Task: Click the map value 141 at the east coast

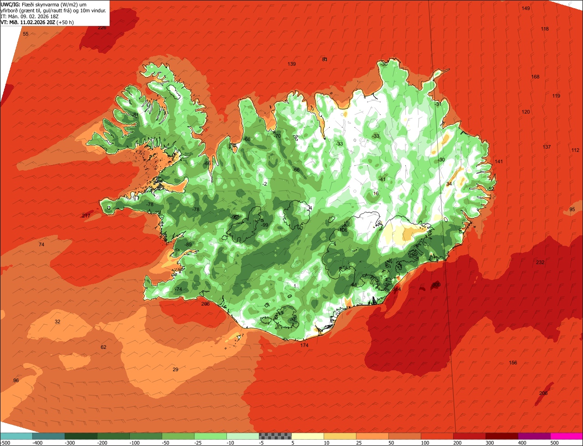Action: pyautogui.click(x=499, y=162)
